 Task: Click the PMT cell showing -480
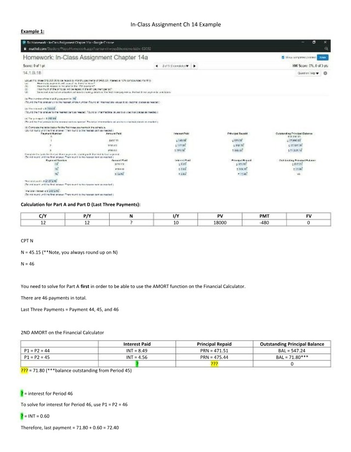pyautogui.click(x=264, y=223)
